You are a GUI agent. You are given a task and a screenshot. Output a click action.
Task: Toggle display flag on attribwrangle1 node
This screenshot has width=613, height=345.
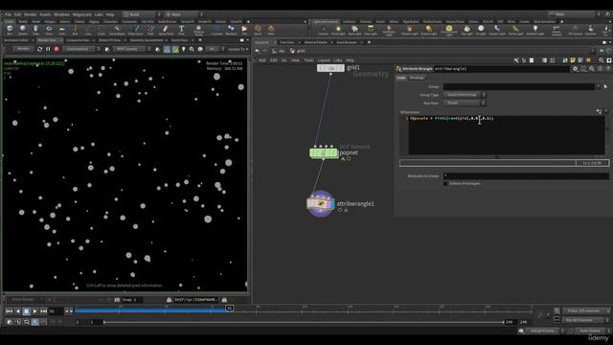332,204
